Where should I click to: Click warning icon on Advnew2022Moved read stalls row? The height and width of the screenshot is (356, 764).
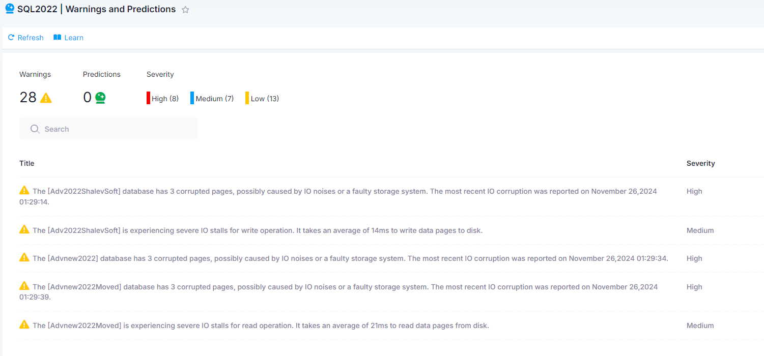24,324
